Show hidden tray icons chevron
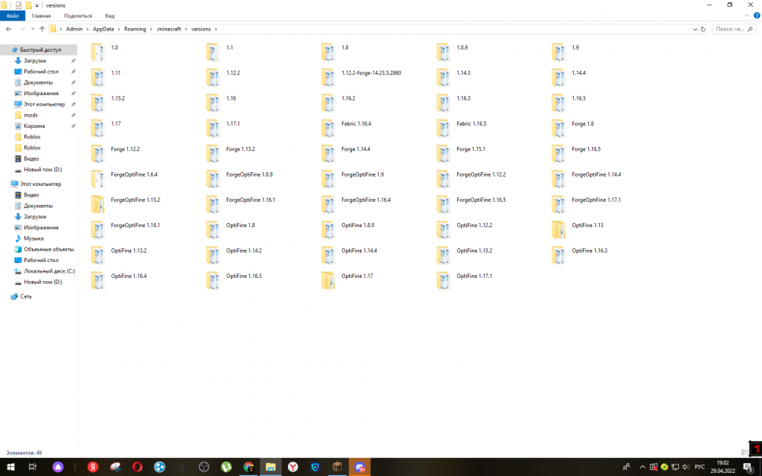Screen dimensions: 762x476 (x=642, y=467)
